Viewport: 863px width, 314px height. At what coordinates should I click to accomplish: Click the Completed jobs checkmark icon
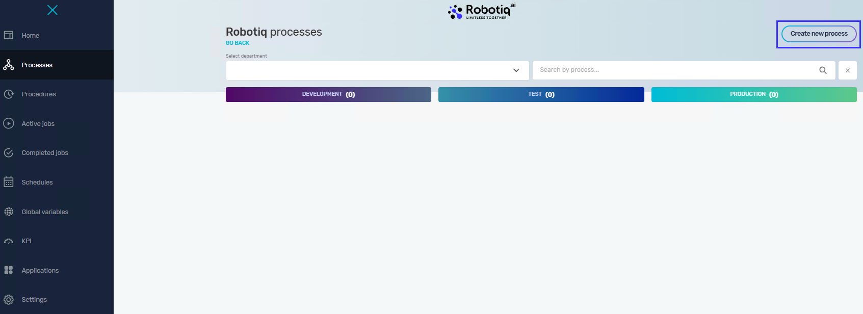click(9, 152)
